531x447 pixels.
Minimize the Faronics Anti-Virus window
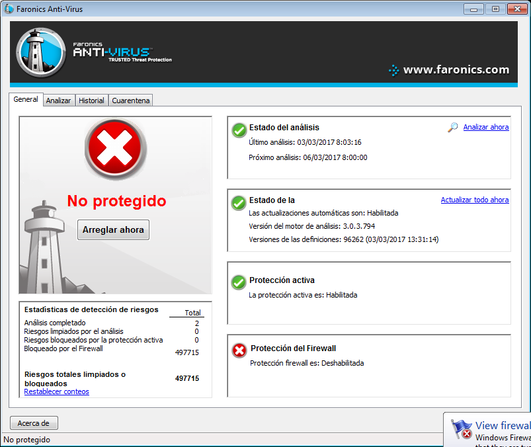click(473, 9)
